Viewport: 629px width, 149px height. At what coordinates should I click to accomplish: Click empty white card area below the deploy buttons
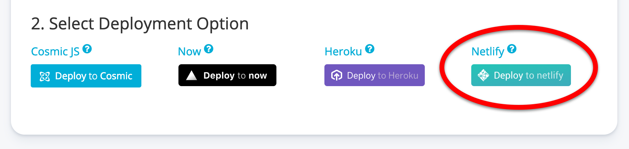click(239, 109)
